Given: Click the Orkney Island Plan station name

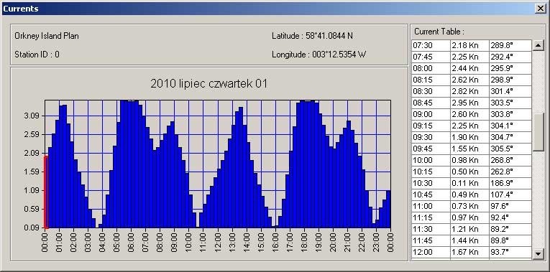Looking at the screenshot, I should point(47,36).
